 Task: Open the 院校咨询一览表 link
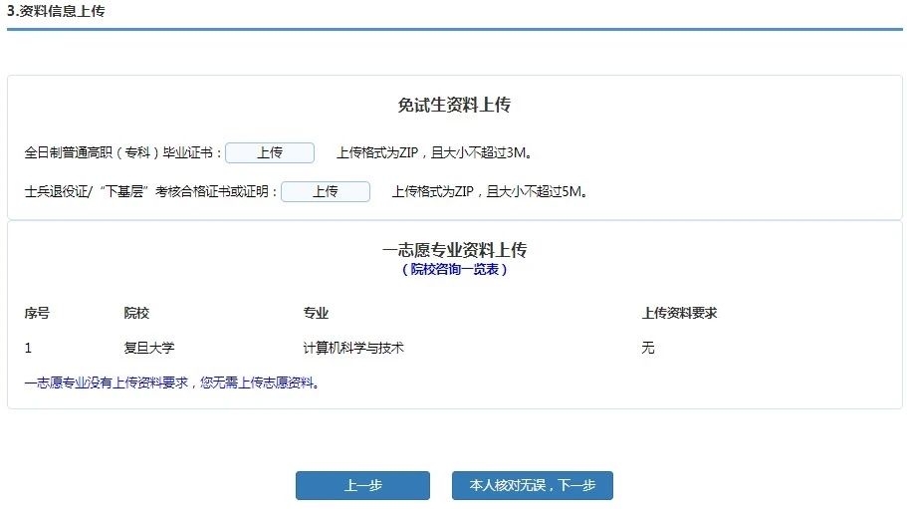454,270
